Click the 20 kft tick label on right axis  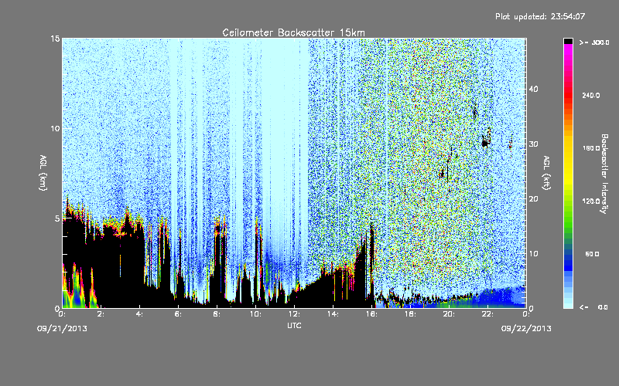click(x=533, y=199)
